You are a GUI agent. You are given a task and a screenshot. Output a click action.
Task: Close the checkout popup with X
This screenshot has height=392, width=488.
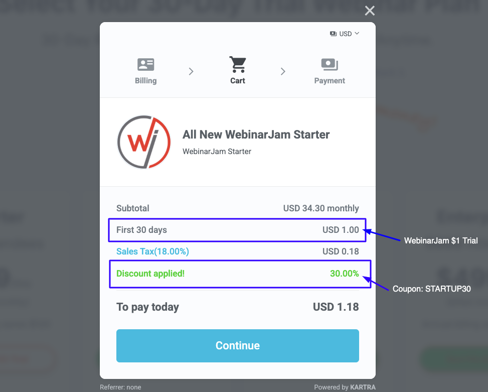click(370, 11)
